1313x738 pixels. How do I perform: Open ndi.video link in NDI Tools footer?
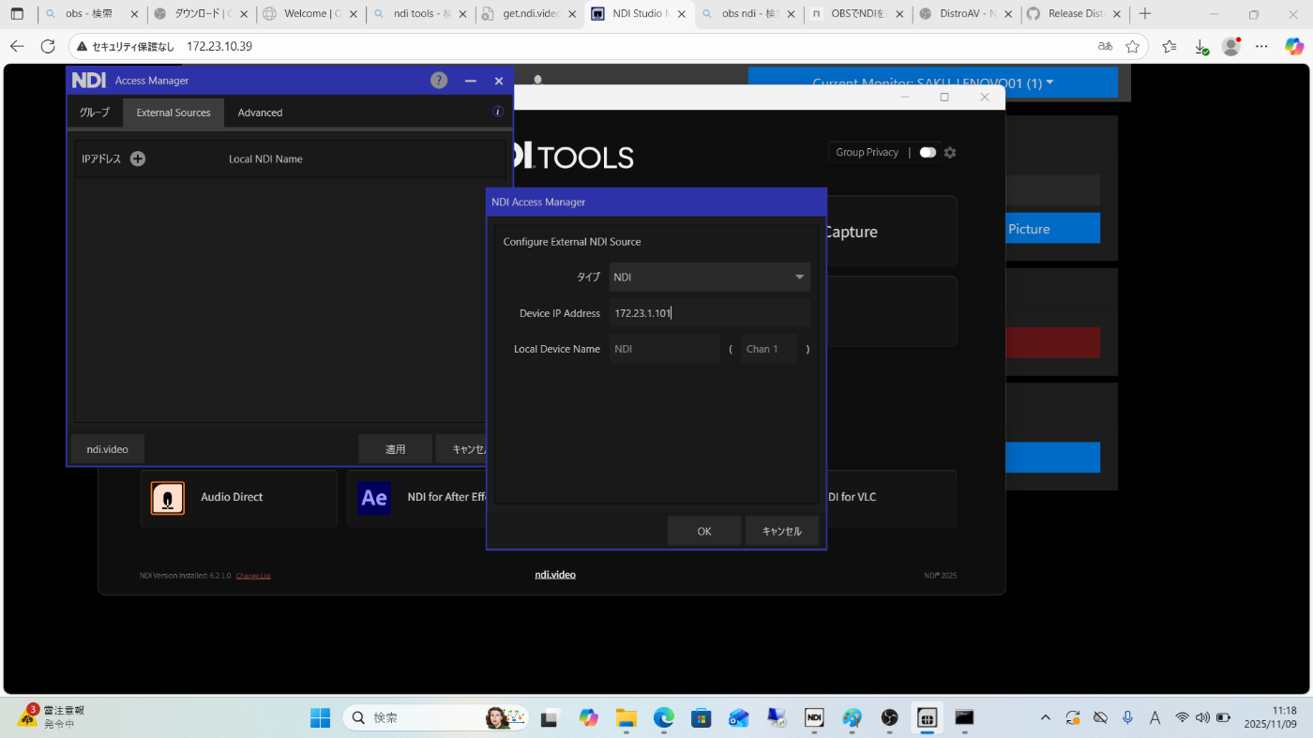click(555, 574)
